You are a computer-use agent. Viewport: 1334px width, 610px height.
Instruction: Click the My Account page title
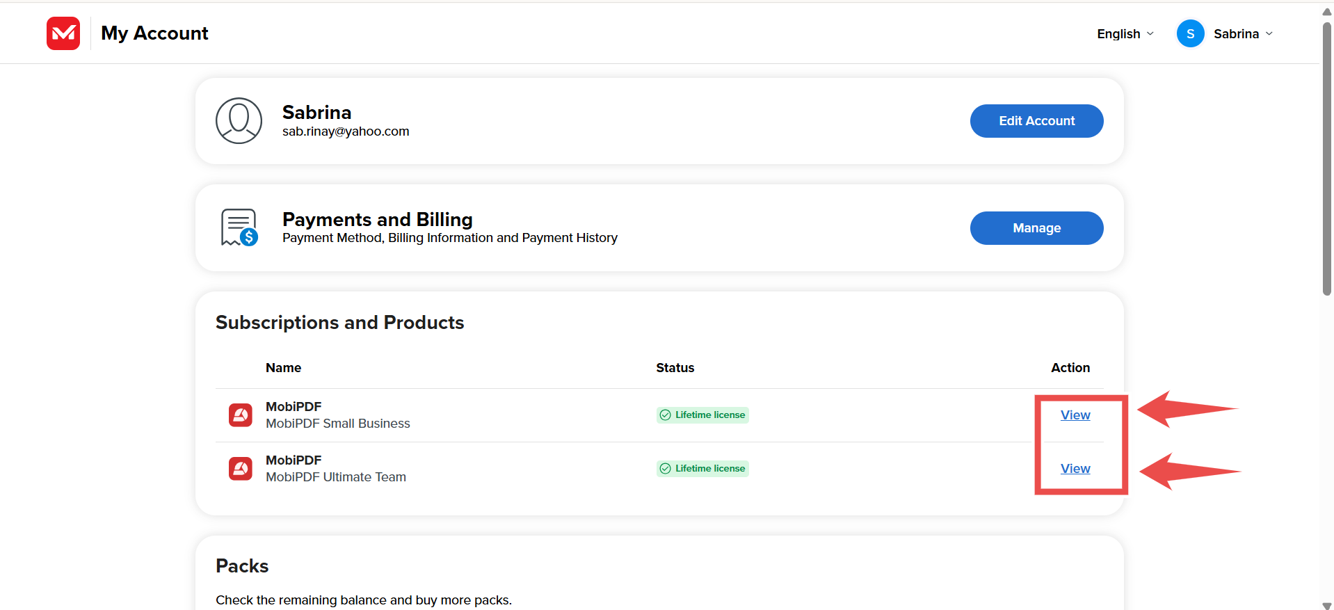(154, 33)
